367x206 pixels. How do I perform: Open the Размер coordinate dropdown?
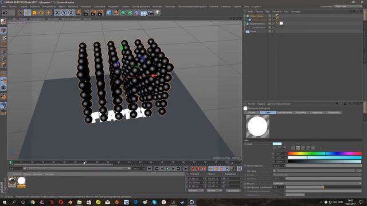click(214, 191)
